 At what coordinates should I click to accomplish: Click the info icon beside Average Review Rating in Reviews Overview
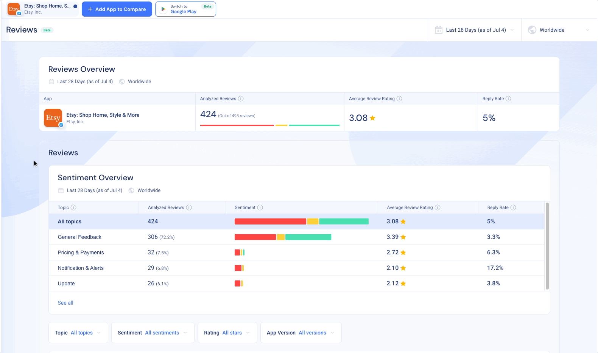[399, 99]
